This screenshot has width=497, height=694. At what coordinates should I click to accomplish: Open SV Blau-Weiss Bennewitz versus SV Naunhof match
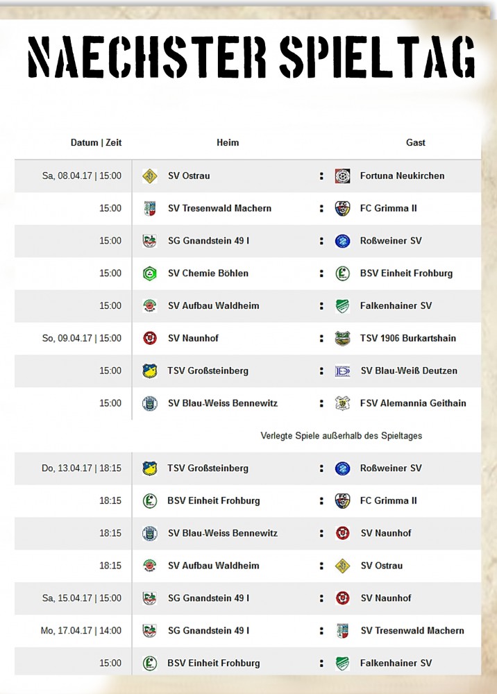248,533
